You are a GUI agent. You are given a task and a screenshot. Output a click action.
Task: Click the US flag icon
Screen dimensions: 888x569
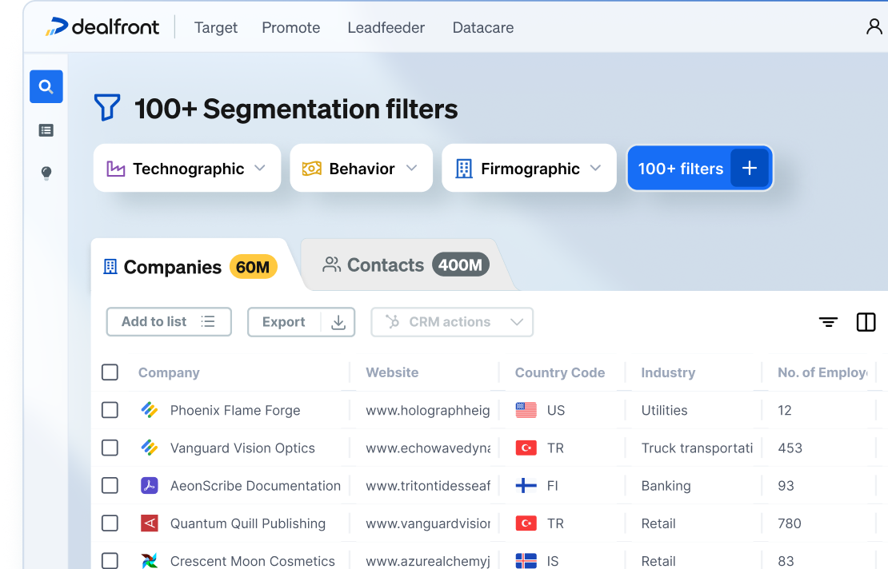pos(526,410)
